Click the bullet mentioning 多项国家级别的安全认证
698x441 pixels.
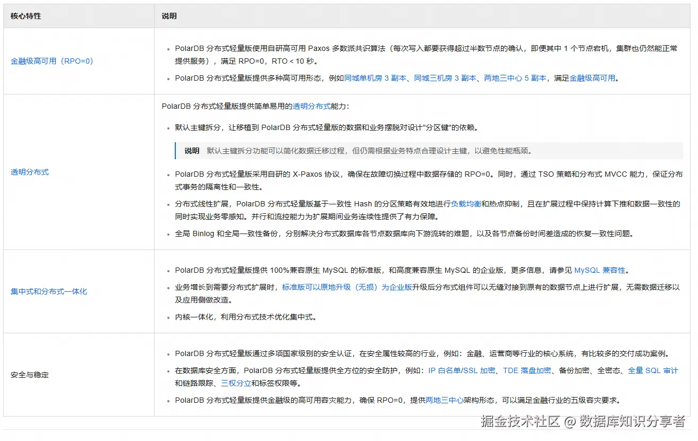[x=422, y=353]
